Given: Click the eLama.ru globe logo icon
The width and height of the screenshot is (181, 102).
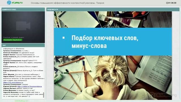Looking at the screenshot, I should tap(9, 3).
